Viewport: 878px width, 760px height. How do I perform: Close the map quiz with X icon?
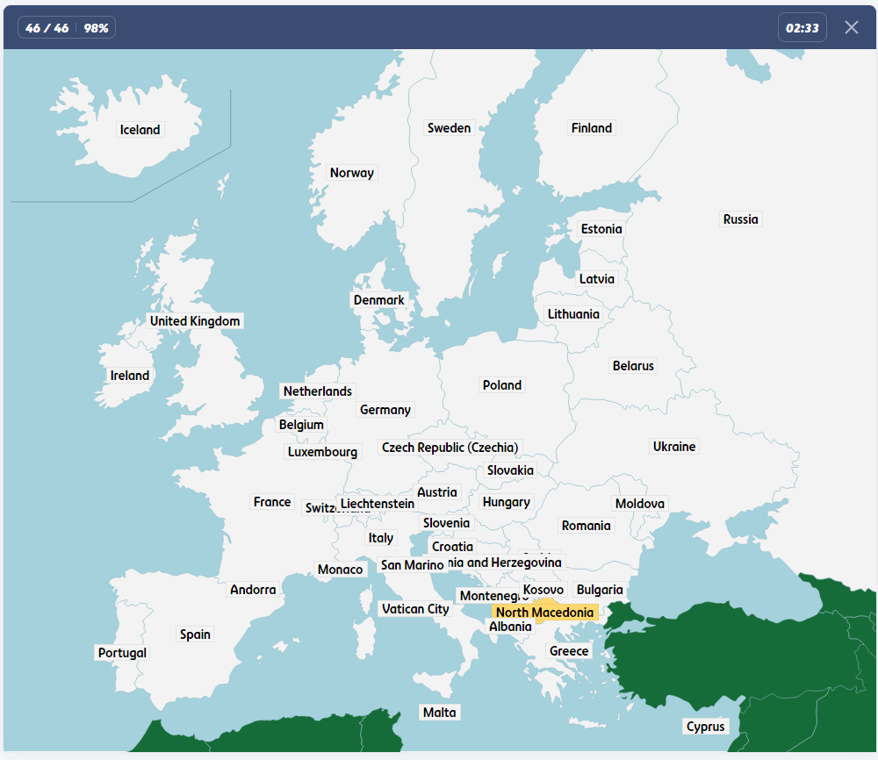[851, 27]
